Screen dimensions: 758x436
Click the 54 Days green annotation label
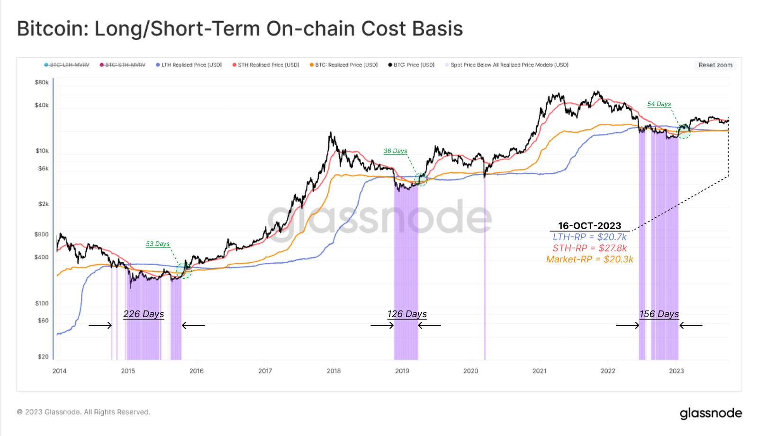coord(659,104)
